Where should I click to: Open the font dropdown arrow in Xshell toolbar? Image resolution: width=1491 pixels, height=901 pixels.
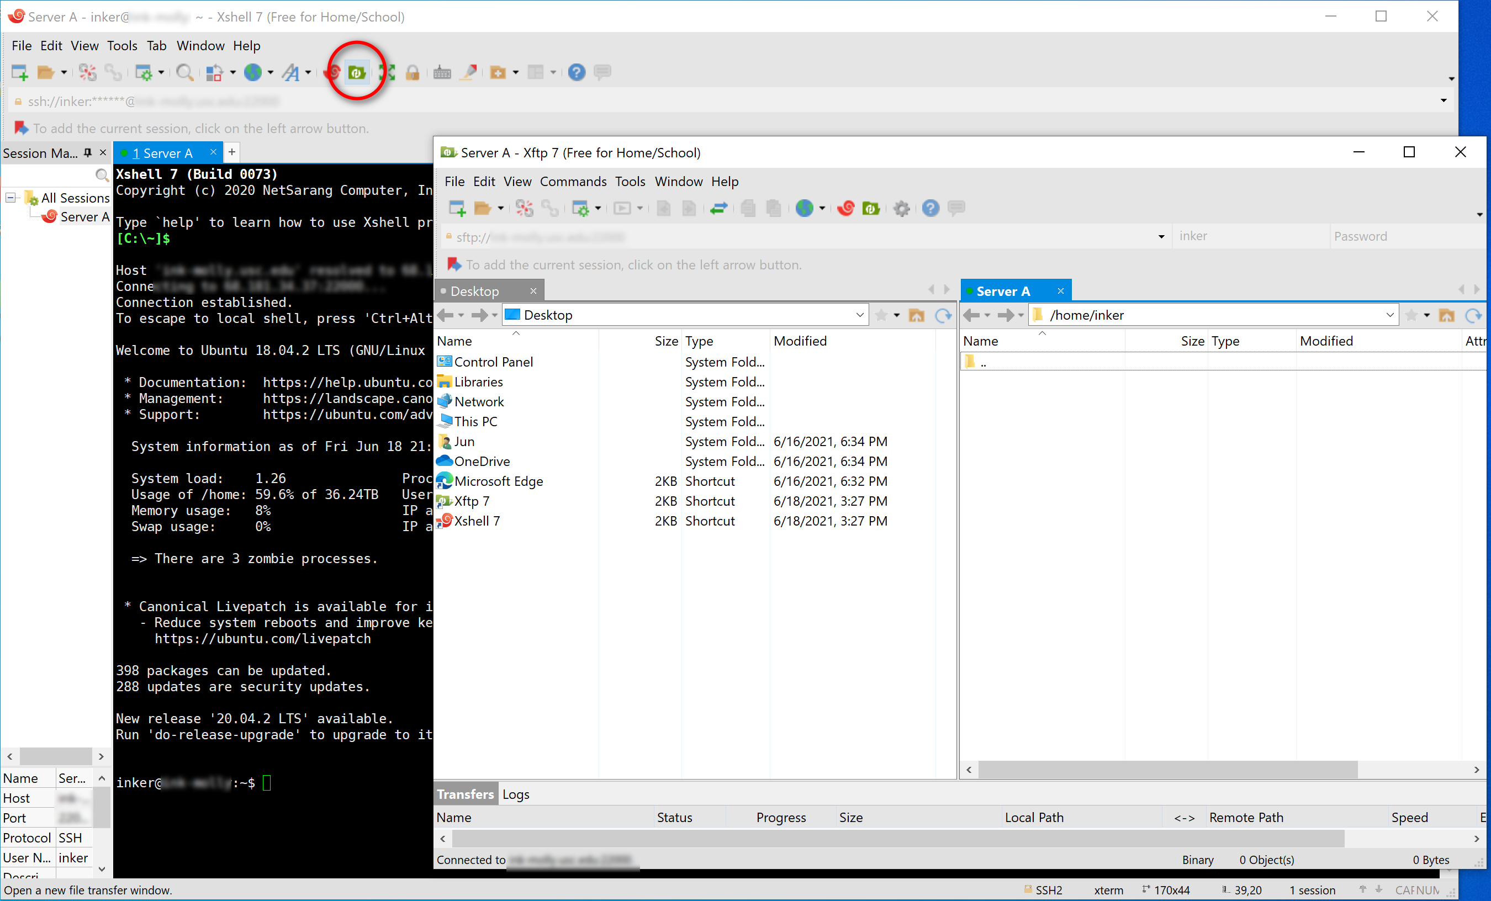[x=309, y=73]
